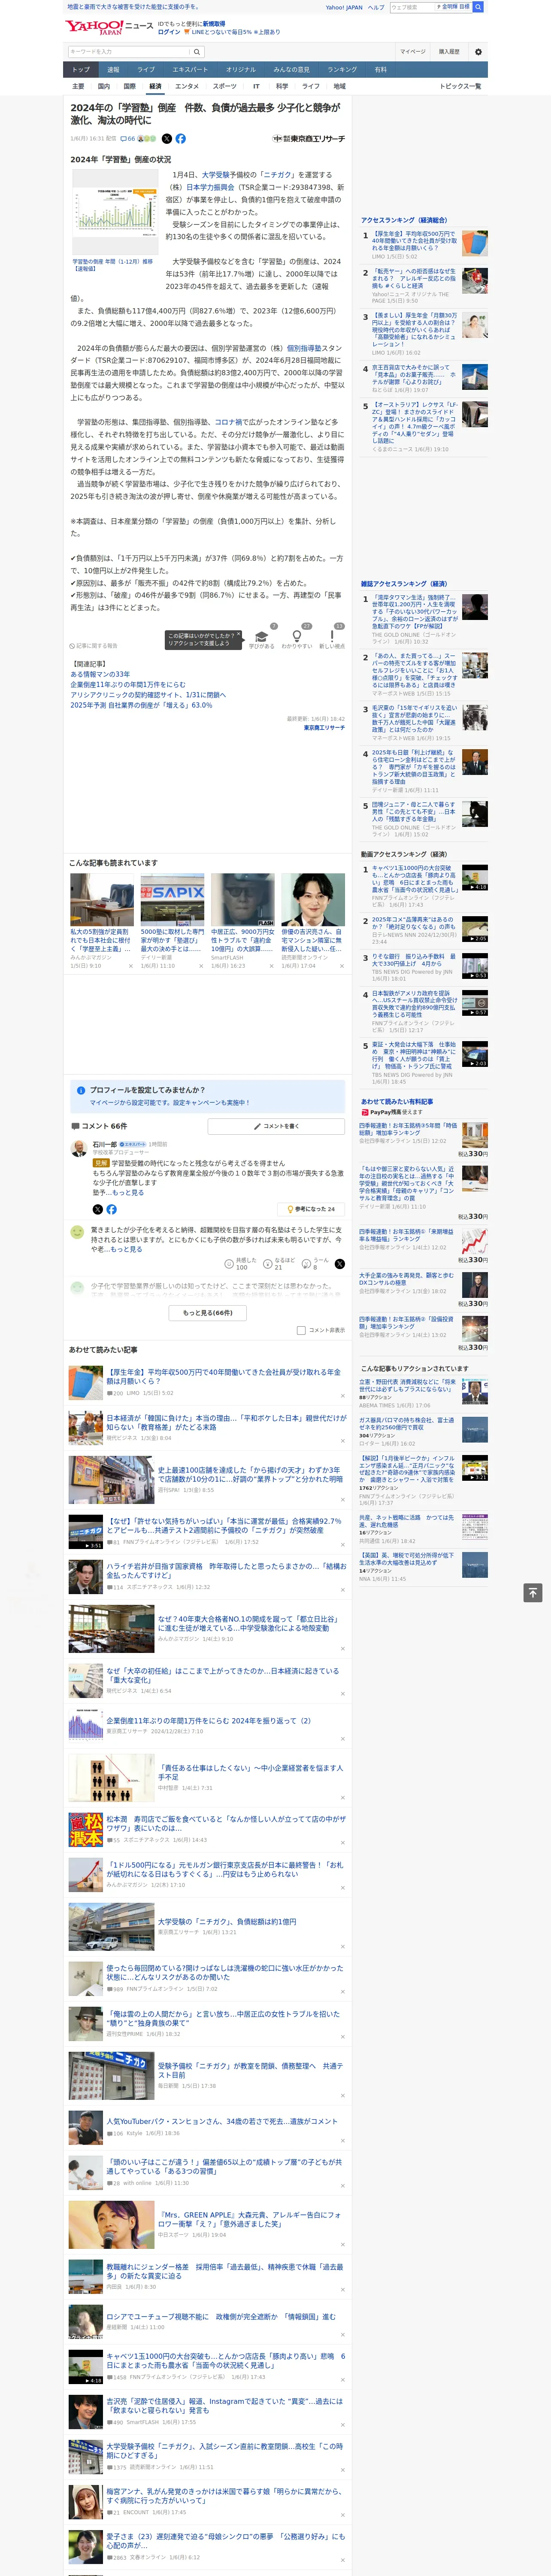Screen dimensions: 551x2576
Task: Click 石川一郎 commenter avatar
Action: [x=78, y=1149]
